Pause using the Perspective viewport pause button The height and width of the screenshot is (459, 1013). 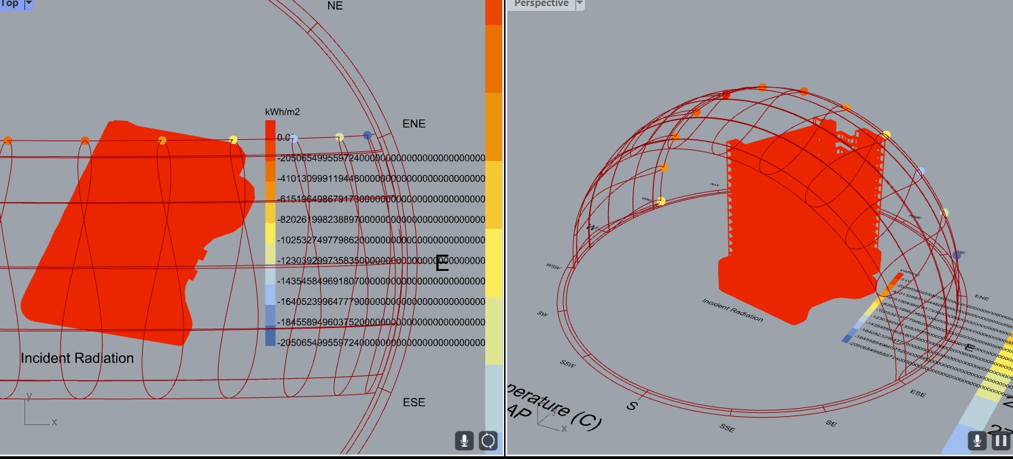click(1000, 441)
